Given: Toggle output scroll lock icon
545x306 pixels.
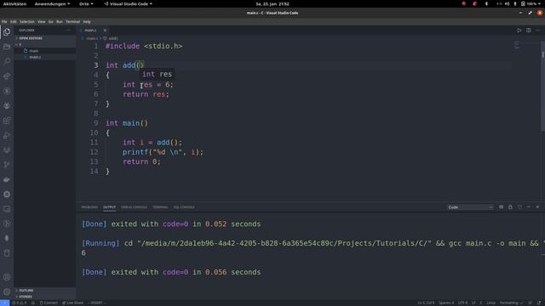Looking at the screenshot, I should pos(510,207).
